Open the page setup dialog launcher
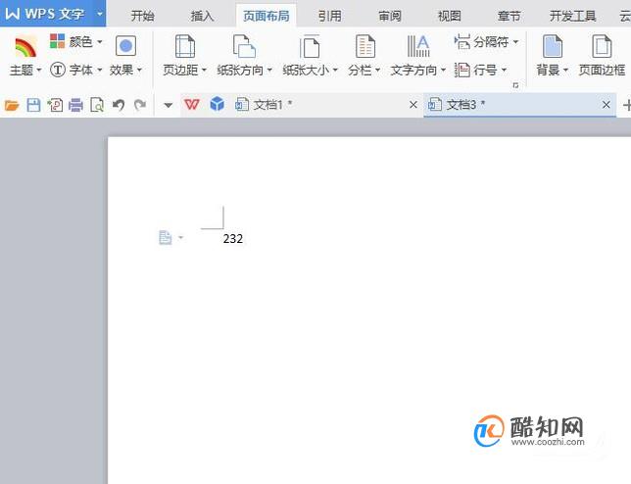The width and height of the screenshot is (631, 484). pos(515,85)
